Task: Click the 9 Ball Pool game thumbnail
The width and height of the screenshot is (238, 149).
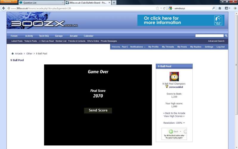Action: click(x=174, y=77)
